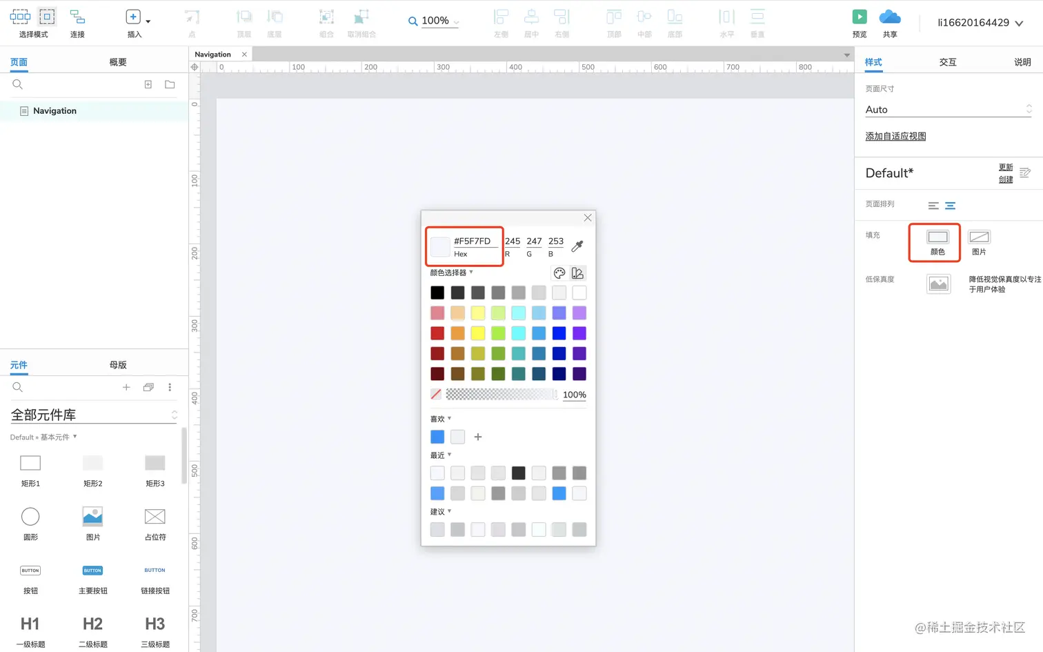Click the 创建 create style link
Image resolution: width=1043 pixels, height=652 pixels.
tap(1006, 179)
